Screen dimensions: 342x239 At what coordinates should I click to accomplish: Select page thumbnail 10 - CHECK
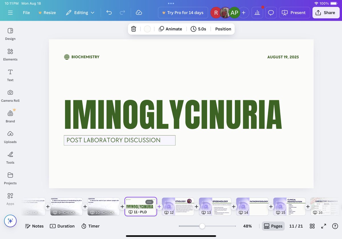[x=103, y=207]
